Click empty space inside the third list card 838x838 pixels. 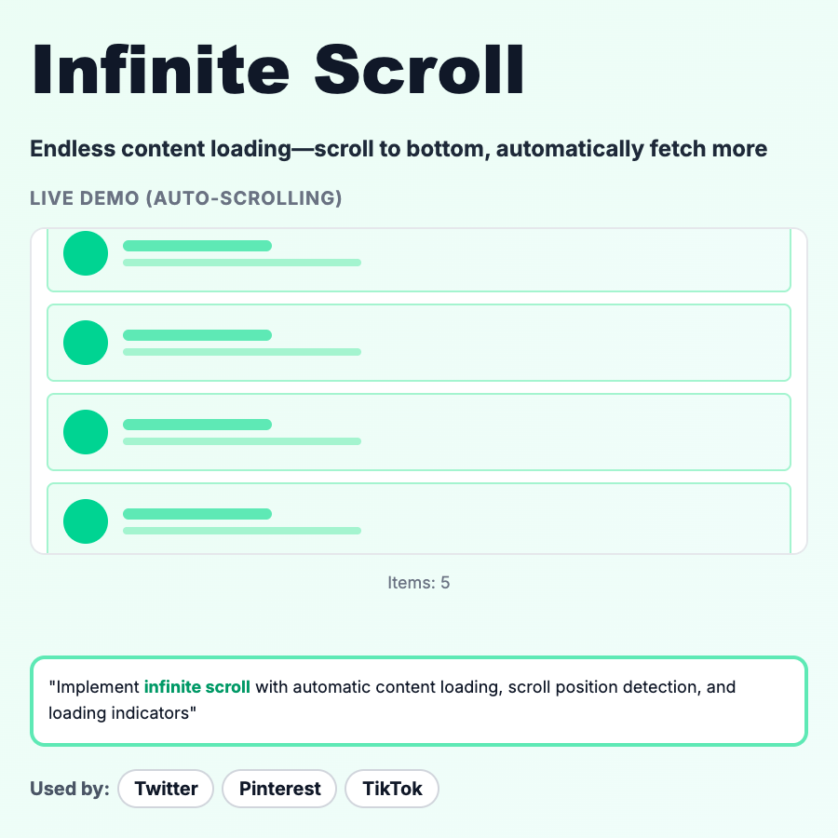pyautogui.click(x=577, y=432)
